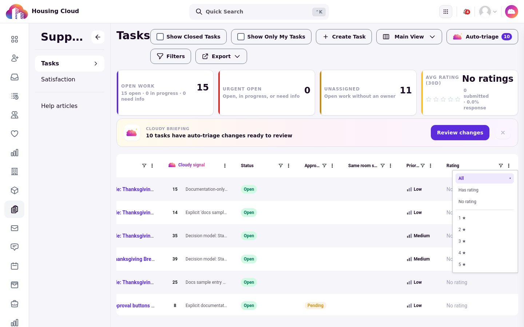Viewport: 524px width, 327px height.
Task: Toggle Show Closed Tasks checkbox
Action: 160,37
